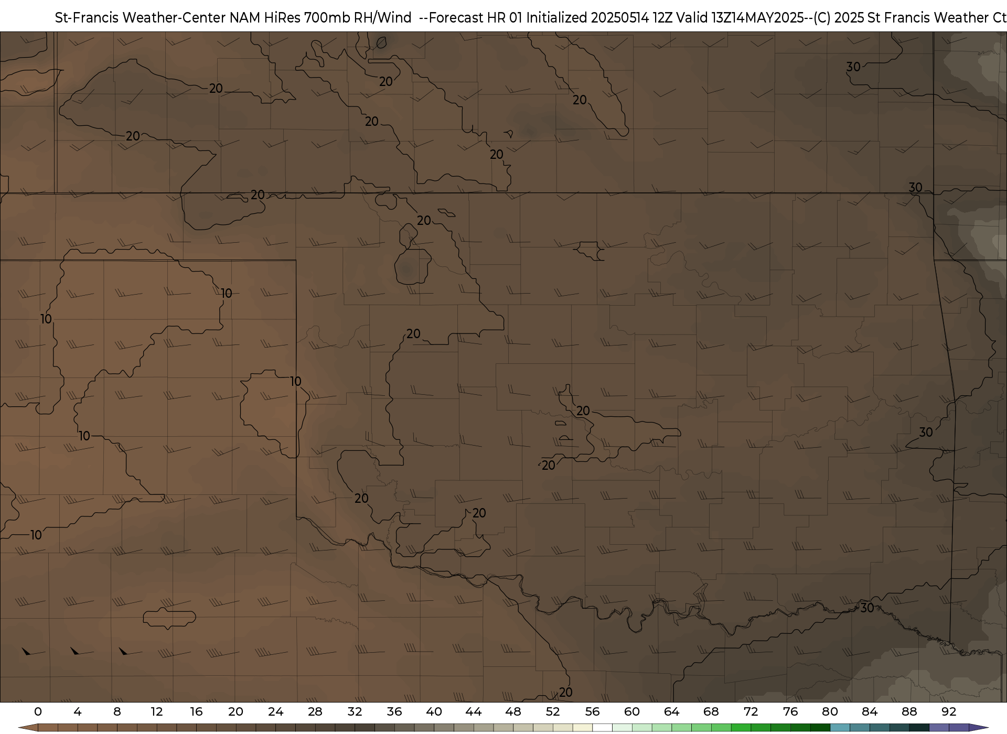Click the colorbar tick label 36
Screen dimensions: 1007x734
[394, 712]
